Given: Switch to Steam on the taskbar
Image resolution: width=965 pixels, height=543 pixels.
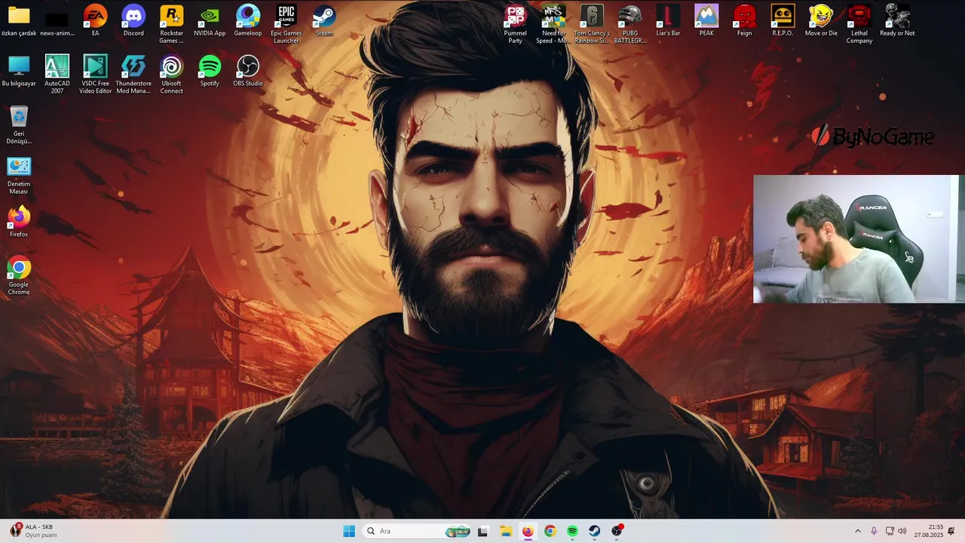Looking at the screenshot, I should click(x=595, y=531).
